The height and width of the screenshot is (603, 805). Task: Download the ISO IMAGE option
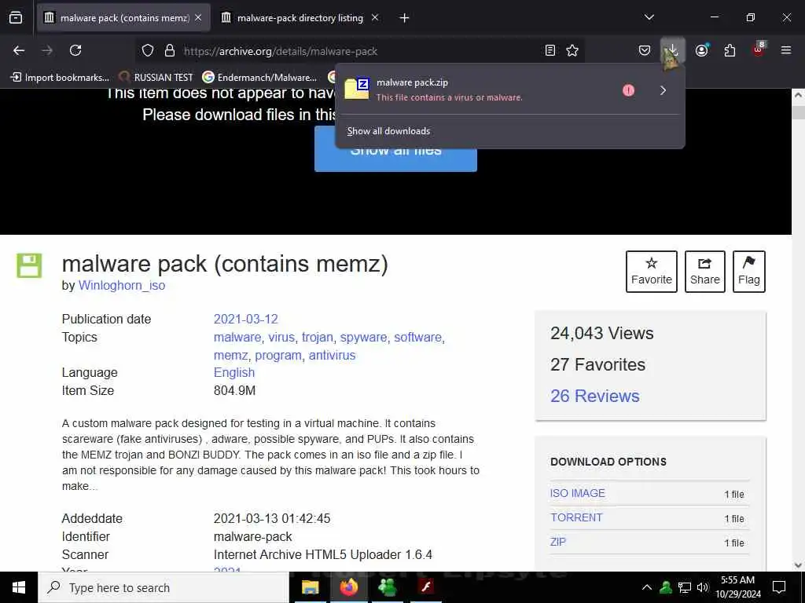pyautogui.click(x=578, y=493)
